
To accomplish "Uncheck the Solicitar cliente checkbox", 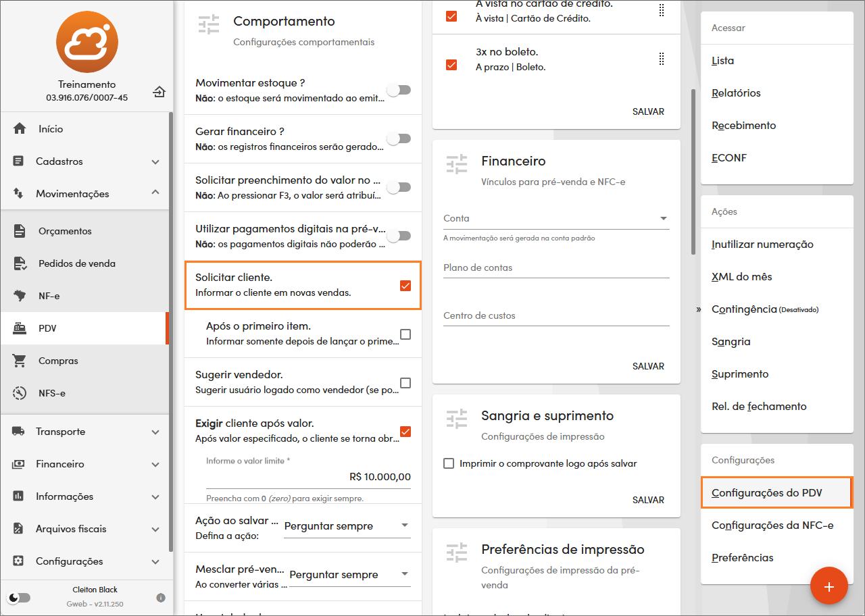I will pyautogui.click(x=405, y=286).
